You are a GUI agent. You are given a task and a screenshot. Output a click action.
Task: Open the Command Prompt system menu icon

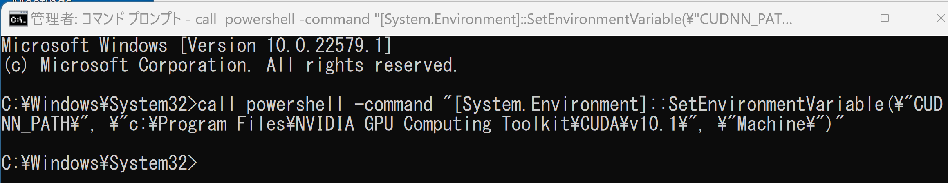click(x=18, y=19)
